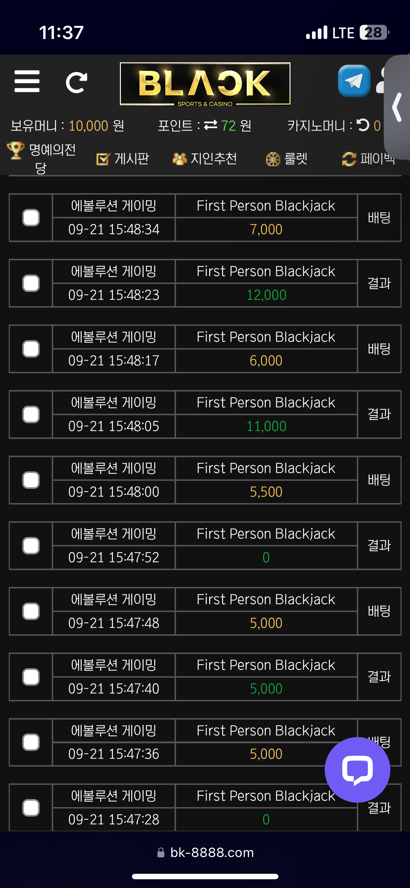Open the 룰렛 menu item

287,159
